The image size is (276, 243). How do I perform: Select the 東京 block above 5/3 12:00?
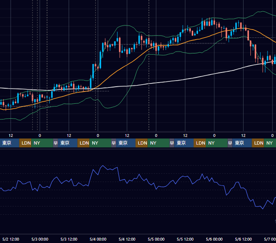tap(68, 143)
